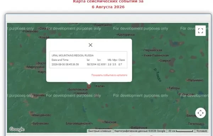Click the 'Mpv' column header
This screenshot has width=213, height=136.
click(115, 60)
